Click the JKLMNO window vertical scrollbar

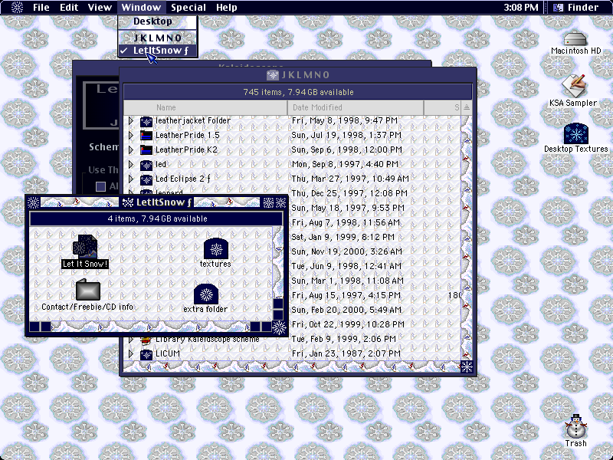pyautogui.click(x=467, y=238)
